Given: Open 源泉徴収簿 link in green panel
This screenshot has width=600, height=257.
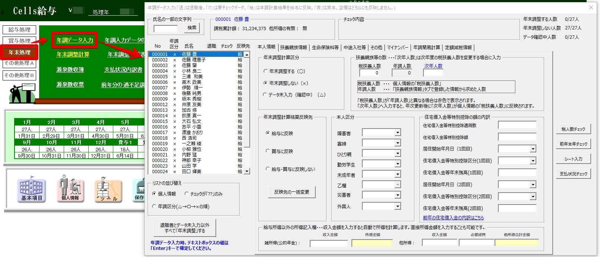Looking at the screenshot, I should point(70,70).
